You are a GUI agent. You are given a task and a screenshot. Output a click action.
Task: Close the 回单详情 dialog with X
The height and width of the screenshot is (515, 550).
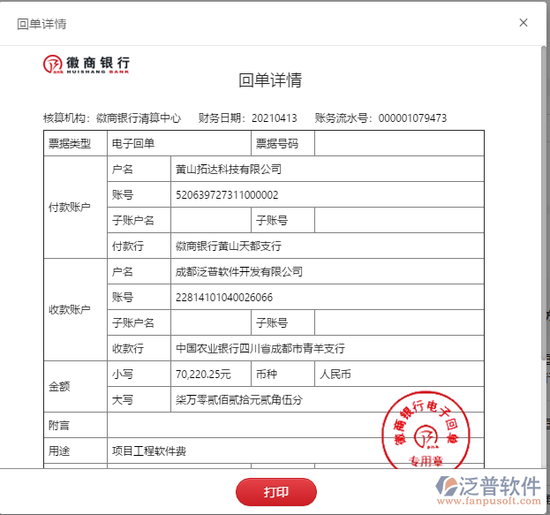[x=524, y=23]
